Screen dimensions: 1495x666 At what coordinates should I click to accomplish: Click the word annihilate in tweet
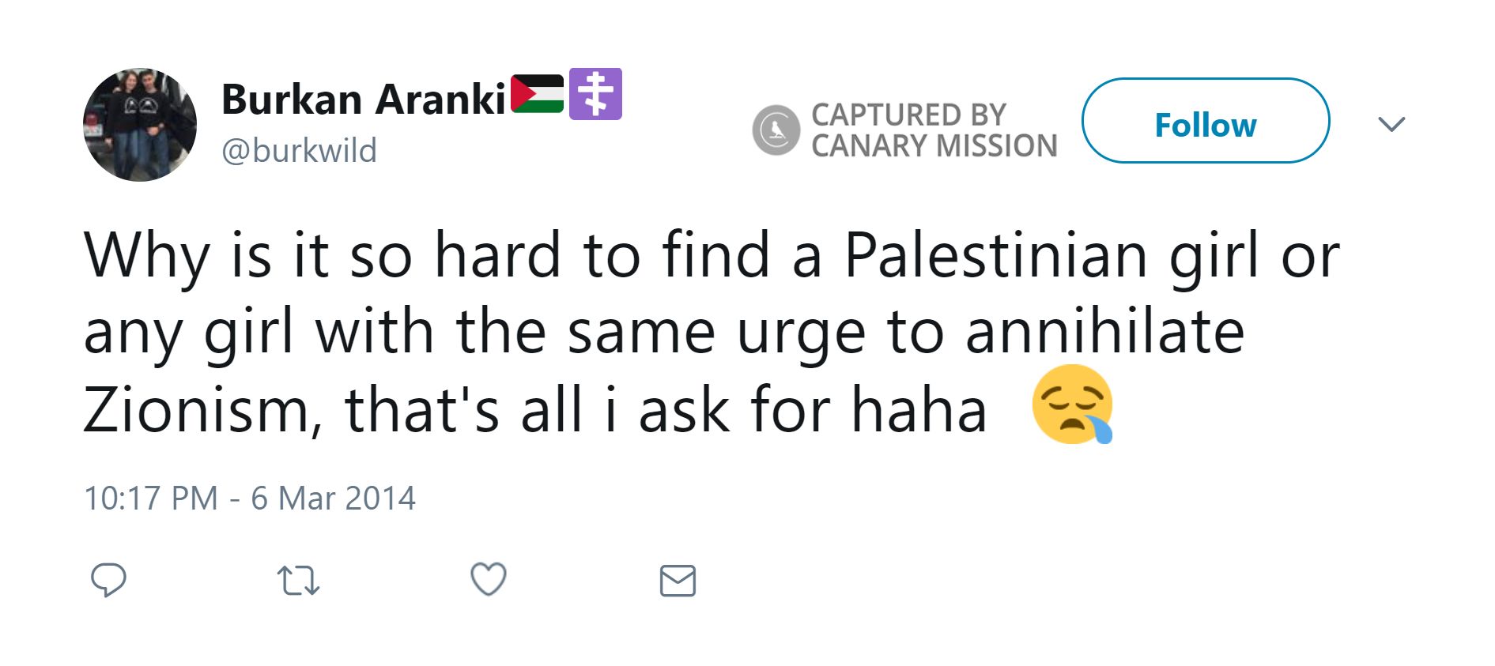1104,332
